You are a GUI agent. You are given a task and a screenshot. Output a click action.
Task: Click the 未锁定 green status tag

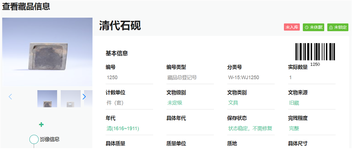coord(338,27)
